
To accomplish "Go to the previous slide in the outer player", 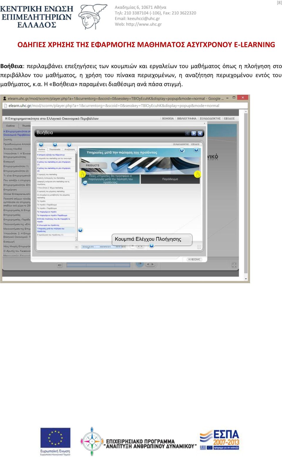I will 148,264.
